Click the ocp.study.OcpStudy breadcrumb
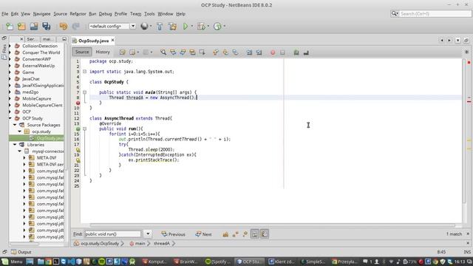Viewport: 473px width, 266px height. [x=100, y=243]
